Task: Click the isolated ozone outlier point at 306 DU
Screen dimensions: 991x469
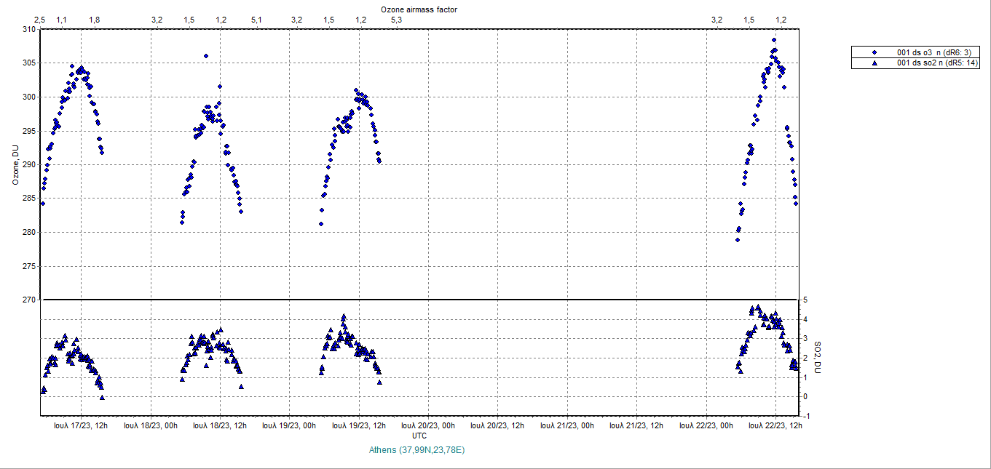Action: pyautogui.click(x=206, y=56)
